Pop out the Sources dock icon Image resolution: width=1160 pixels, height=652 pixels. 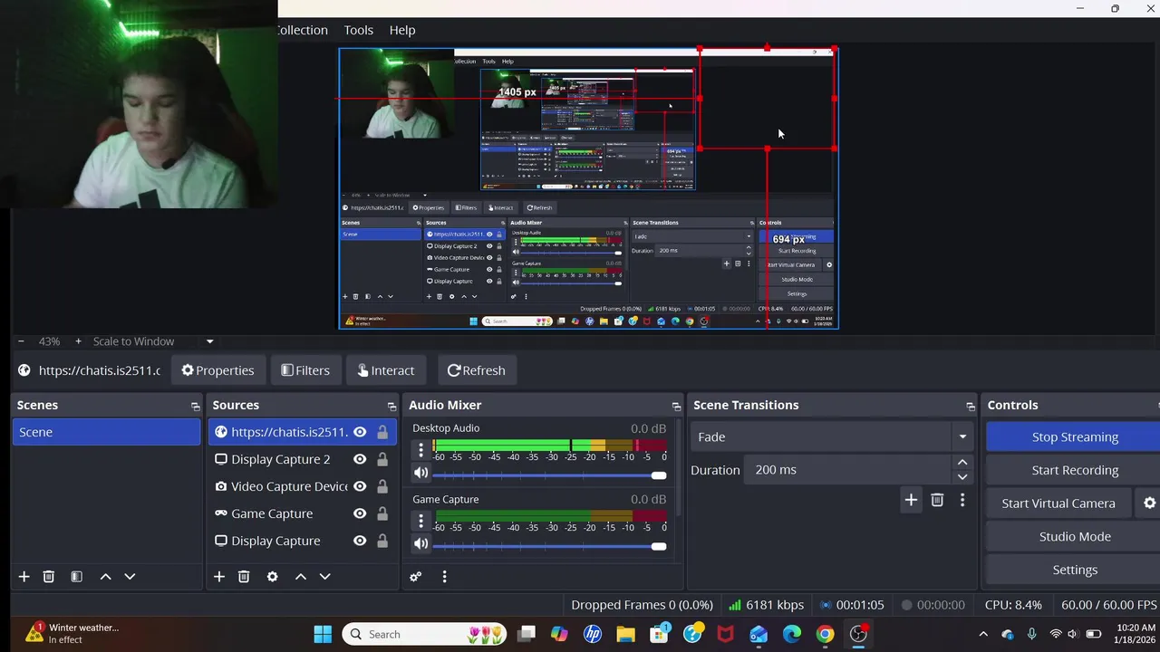point(391,406)
